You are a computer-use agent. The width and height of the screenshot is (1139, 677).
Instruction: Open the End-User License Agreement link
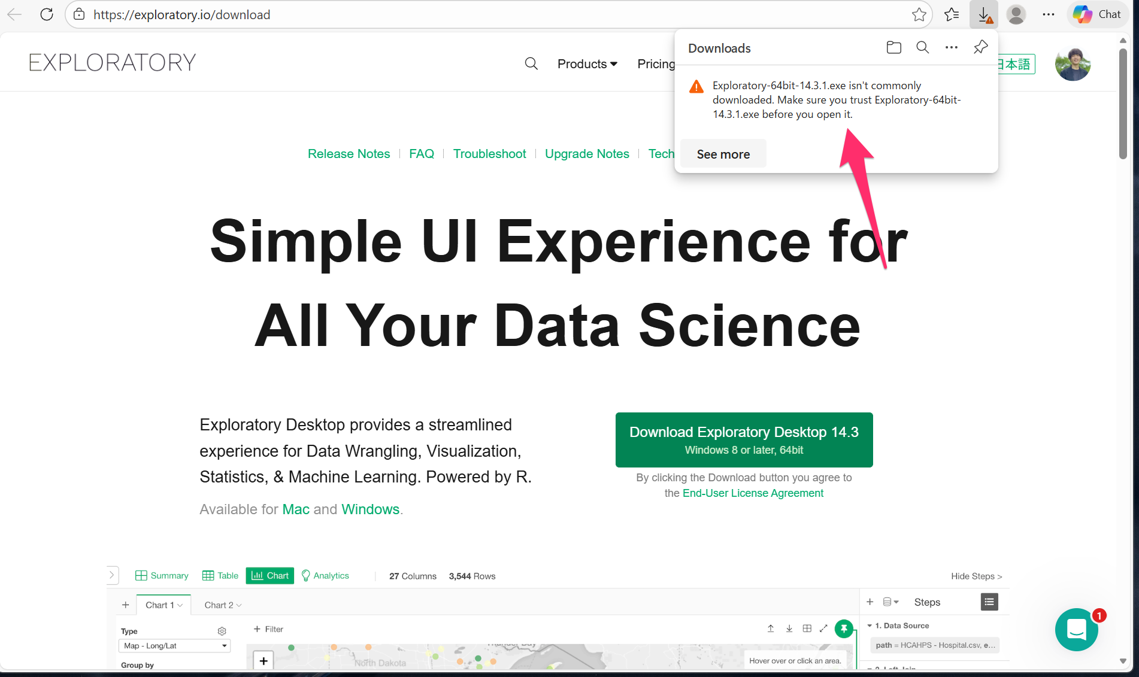point(753,493)
